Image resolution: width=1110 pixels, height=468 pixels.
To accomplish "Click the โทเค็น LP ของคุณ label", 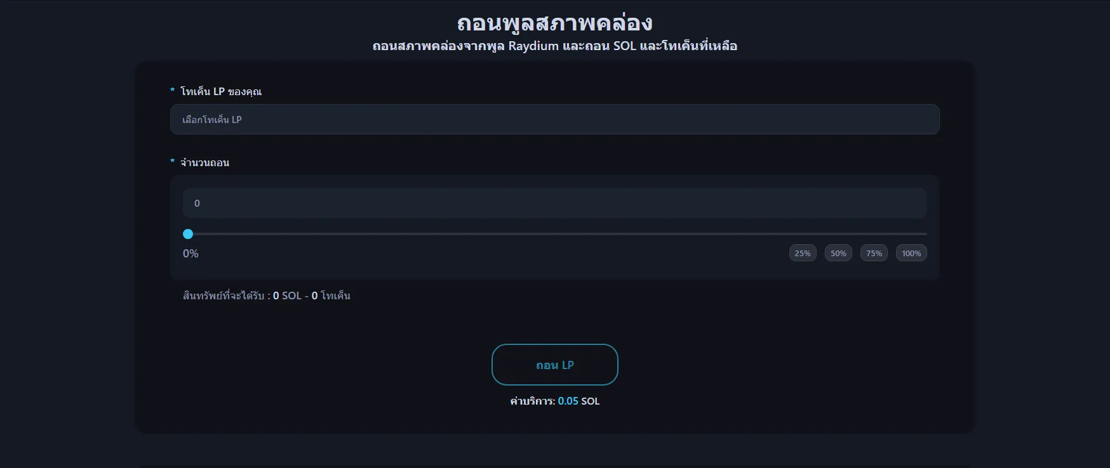I will click(x=220, y=91).
